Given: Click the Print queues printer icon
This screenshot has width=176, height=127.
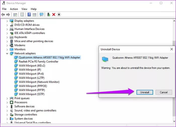Looking at the screenshot, I should coord(12,98).
